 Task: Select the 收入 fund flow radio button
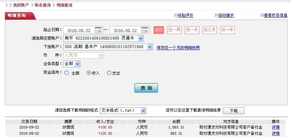click(x=89, y=73)
